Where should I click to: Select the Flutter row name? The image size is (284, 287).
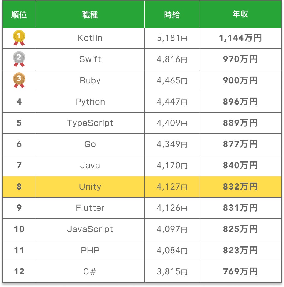pyautogui.click(x=90, y=208)
